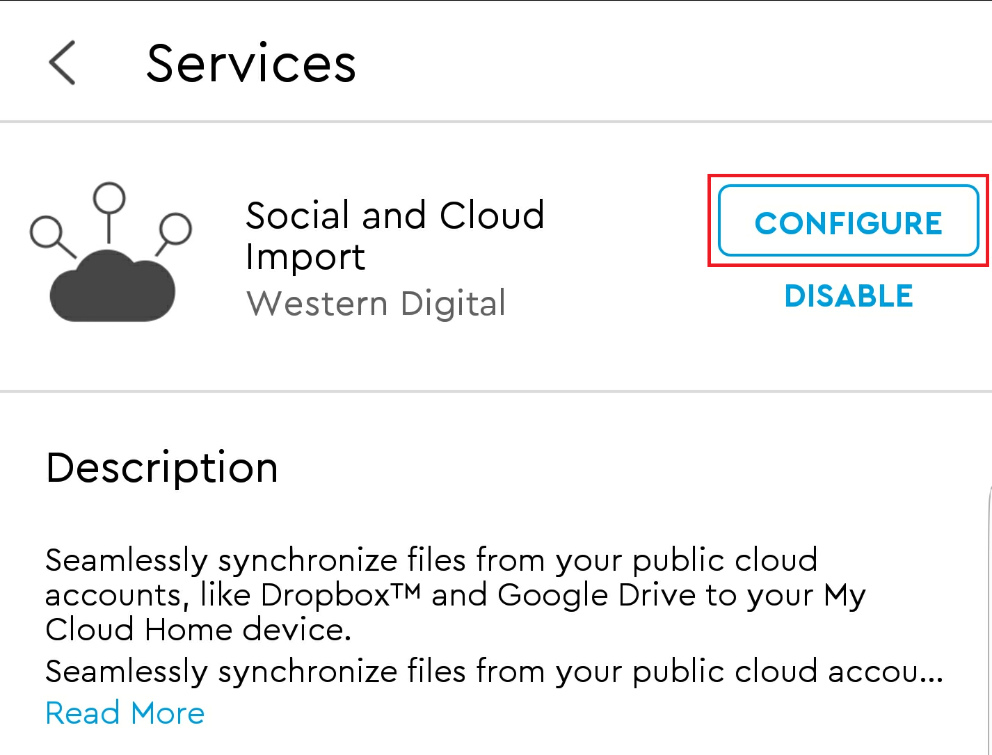The height and width of the screenshot is (755, 992).
Task: Tap the first description paragraph about synchronizing files
Action: click(456, 595)
